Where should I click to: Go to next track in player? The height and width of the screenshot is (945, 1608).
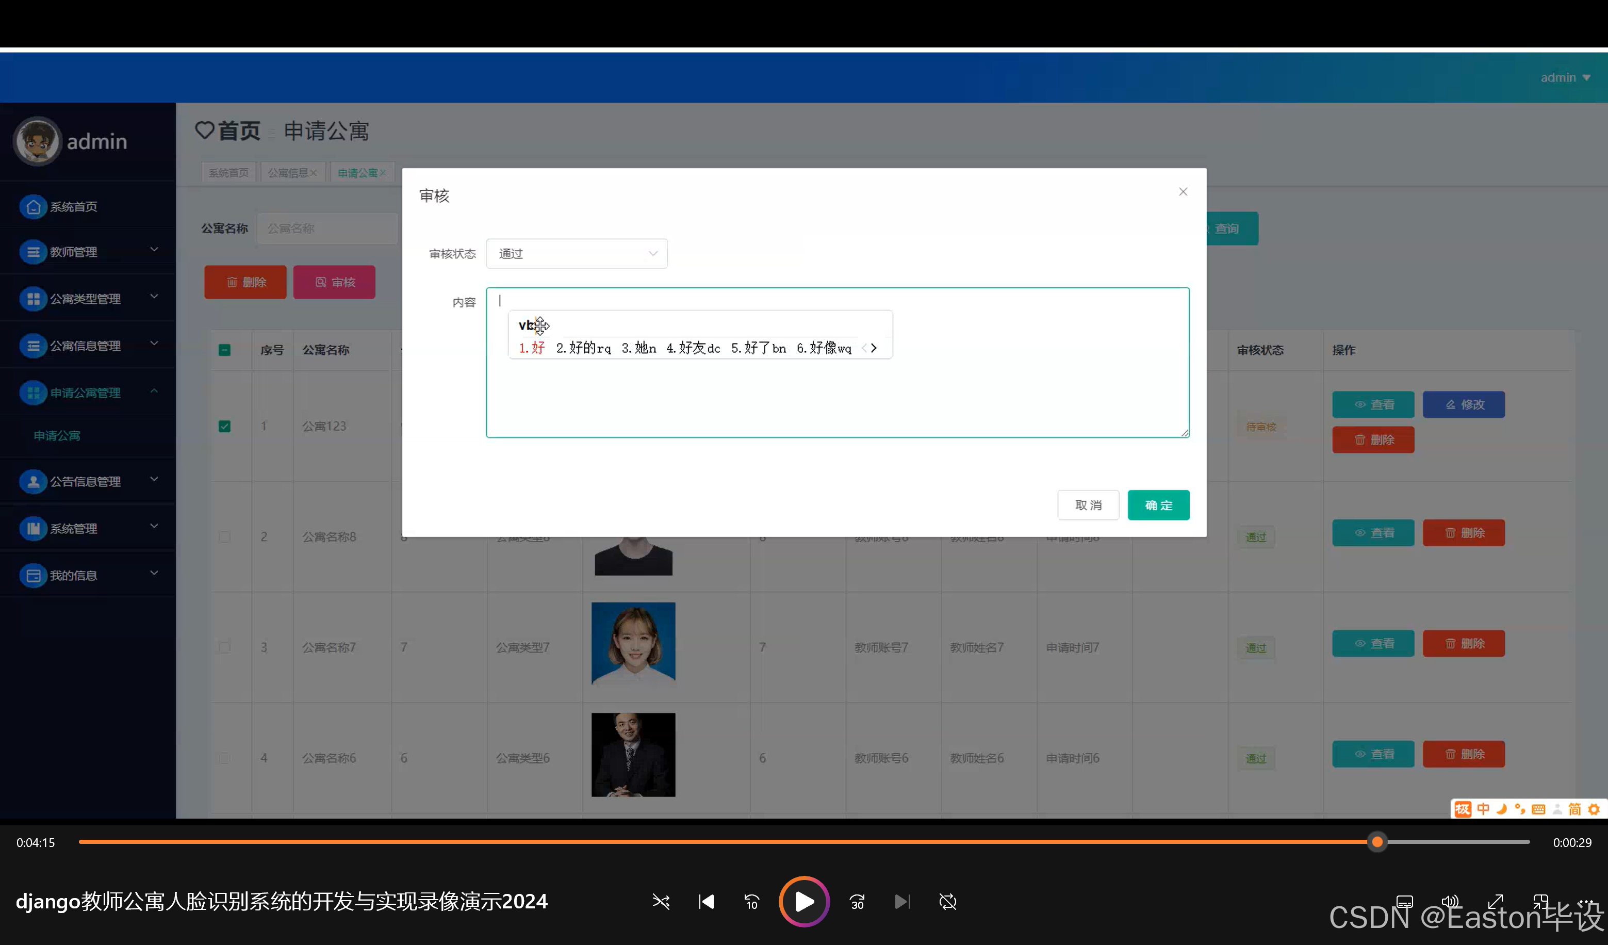click(903, 902)
